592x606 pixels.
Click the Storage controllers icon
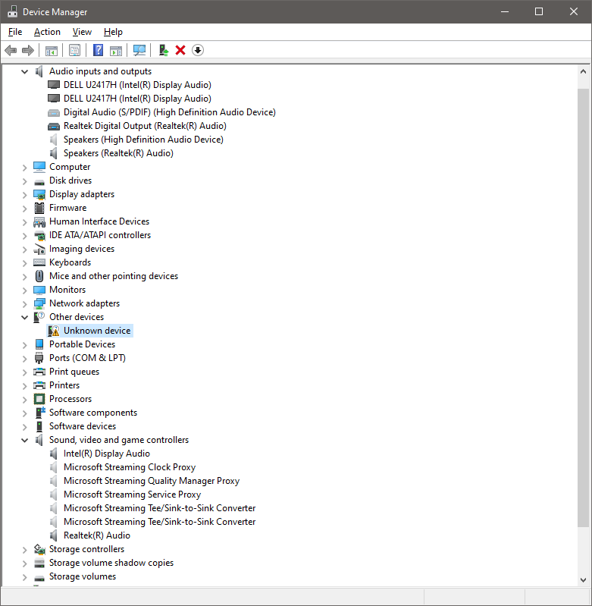coord(39,549)
